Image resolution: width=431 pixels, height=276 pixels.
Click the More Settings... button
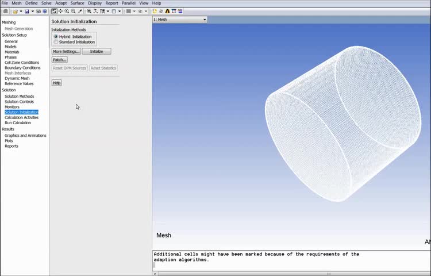[66, 51]
